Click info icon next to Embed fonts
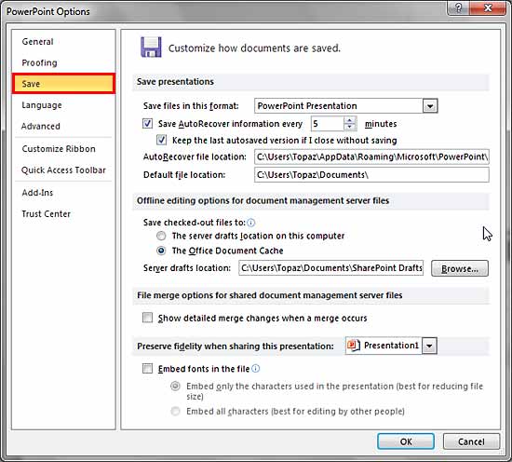This screenshot has width=512, height=462. (x=256, y=369)
